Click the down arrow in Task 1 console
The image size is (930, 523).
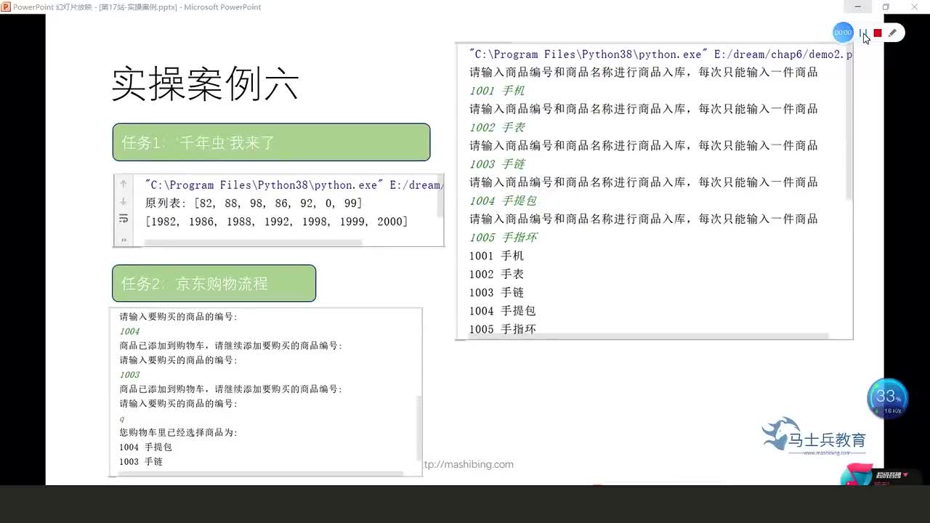pos(124,201)
